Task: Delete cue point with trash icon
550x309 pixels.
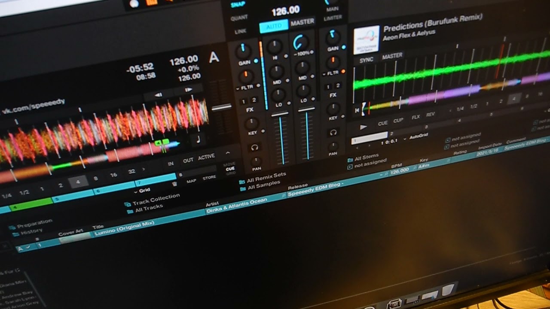Action: 174,184
